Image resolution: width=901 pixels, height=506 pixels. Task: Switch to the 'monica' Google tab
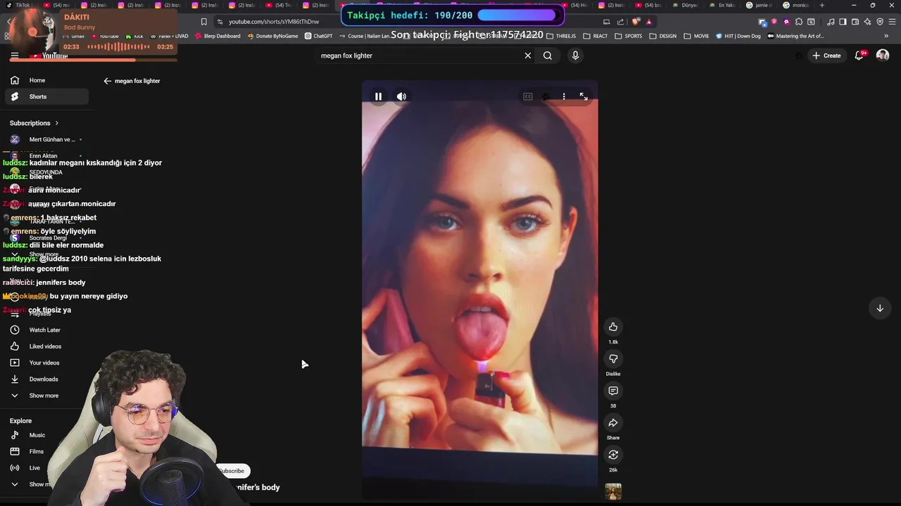click(x=798, y=5)
